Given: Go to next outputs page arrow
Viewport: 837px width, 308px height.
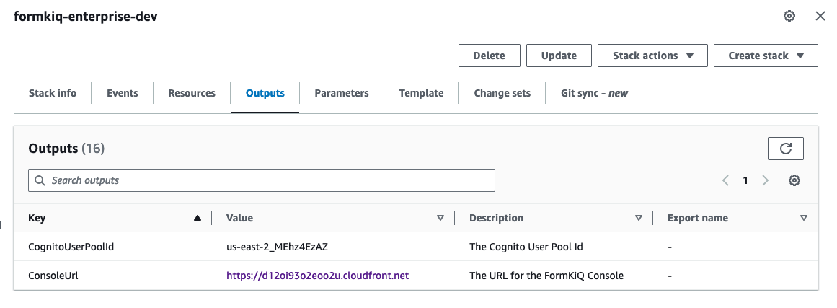Looking at the screenshot, I should 766,180.
